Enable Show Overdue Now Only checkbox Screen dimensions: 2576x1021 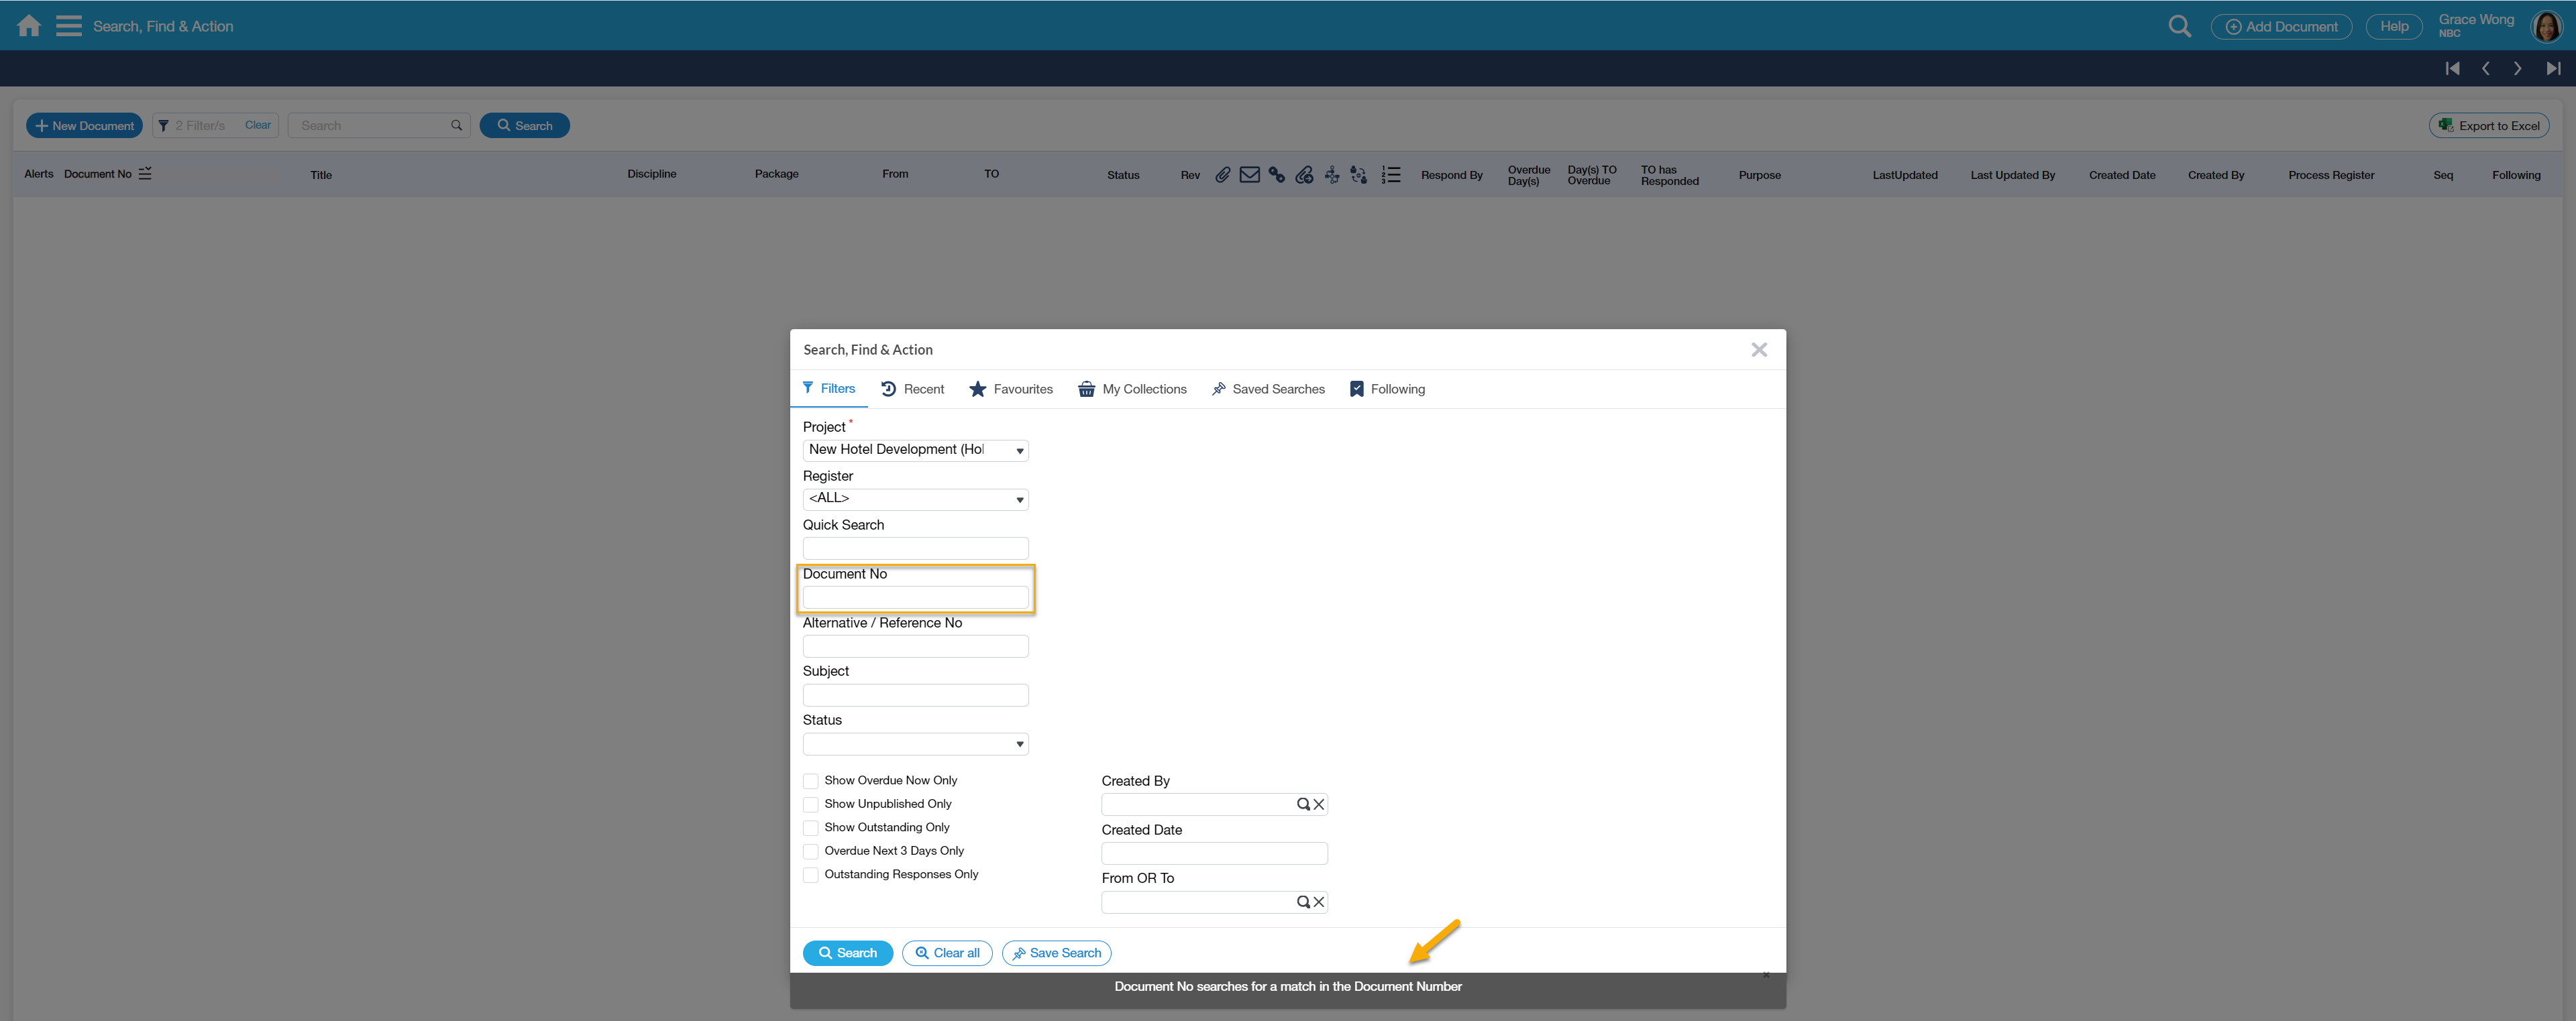(x=811, y=781)
